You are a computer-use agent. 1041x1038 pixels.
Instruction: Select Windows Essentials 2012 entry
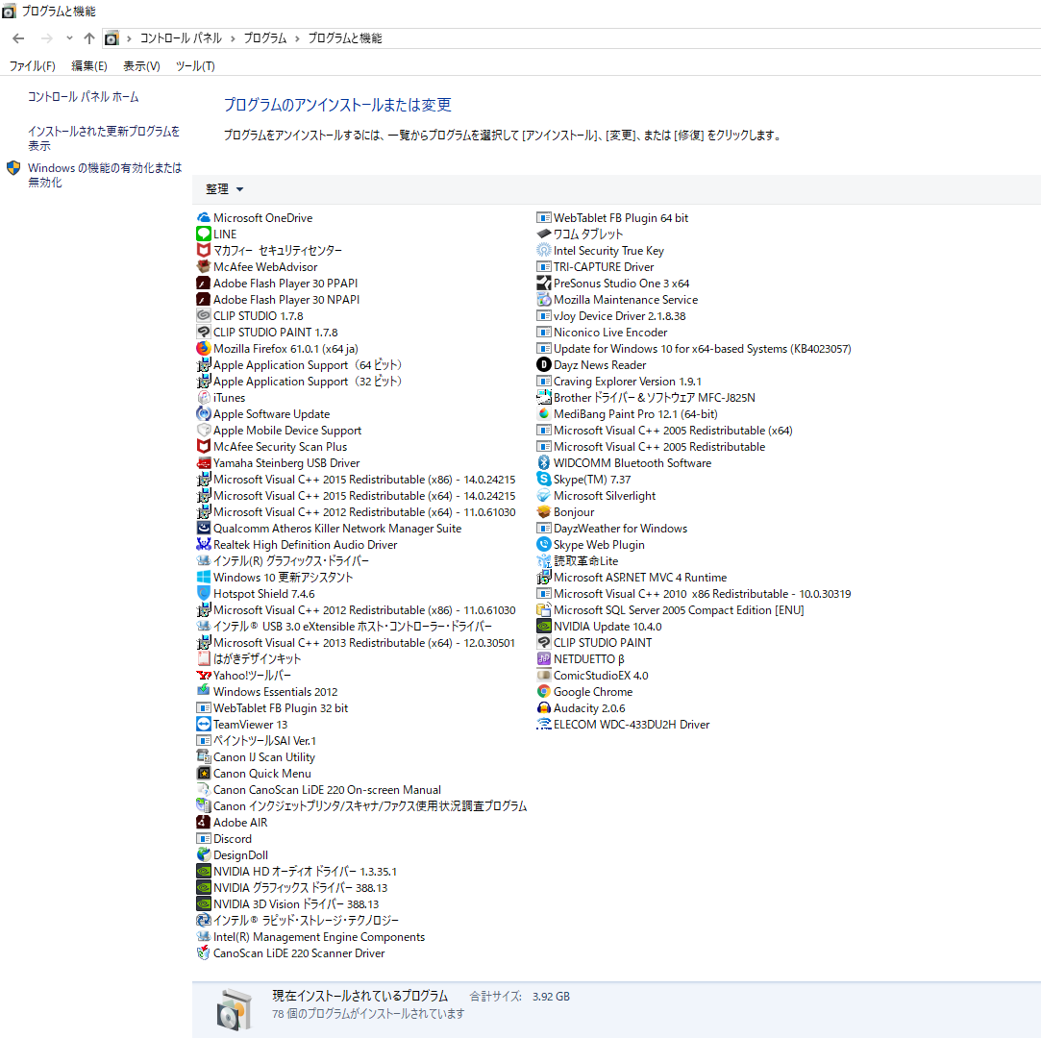[267, 692]
